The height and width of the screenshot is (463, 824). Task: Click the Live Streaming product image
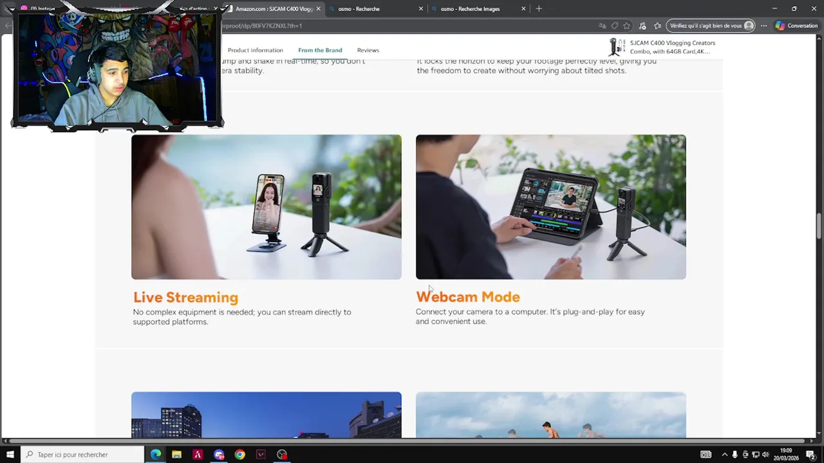(266, 207)
